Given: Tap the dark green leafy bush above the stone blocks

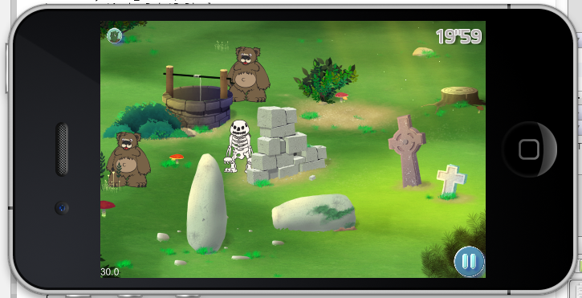Looking at the screenshot, I should pyautogui.click(x=326, y=80).
